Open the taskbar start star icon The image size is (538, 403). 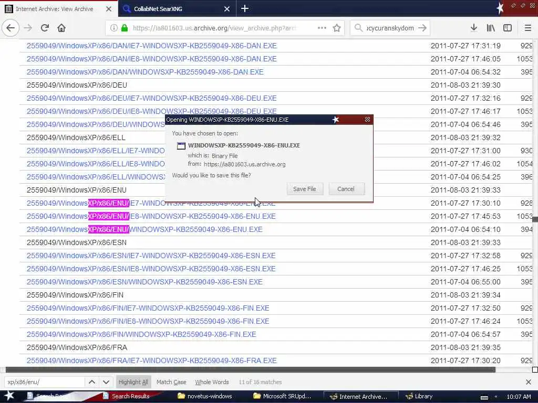point(9,396)
